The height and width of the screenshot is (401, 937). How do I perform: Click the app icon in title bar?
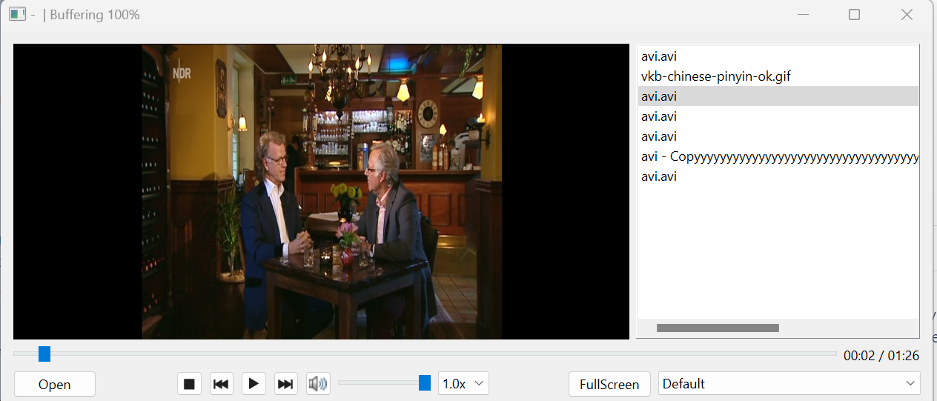tap(18, 14)
